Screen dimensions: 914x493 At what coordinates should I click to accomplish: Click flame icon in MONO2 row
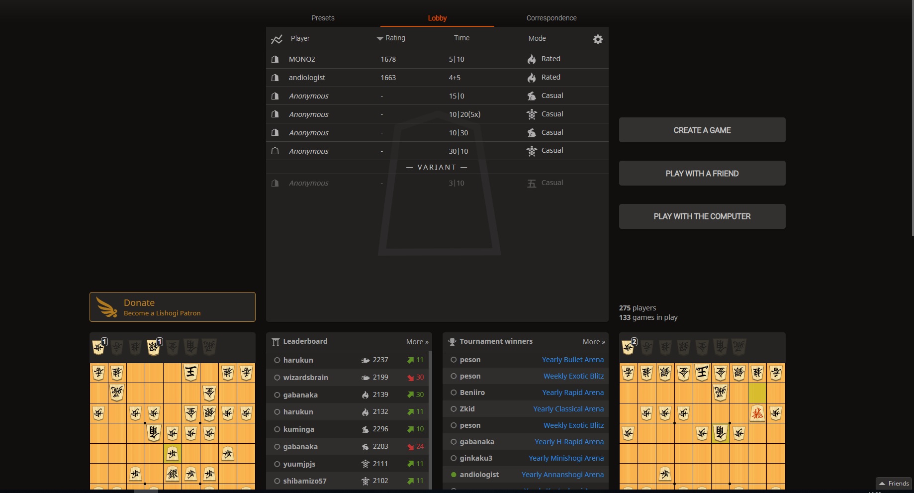(532, 59)
